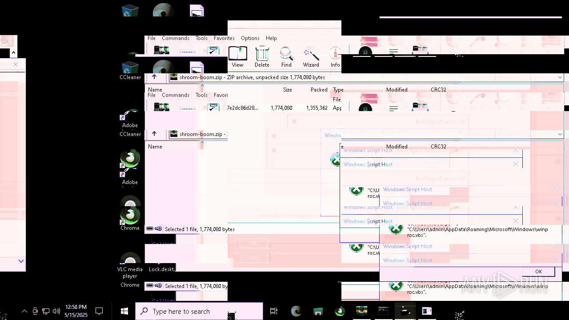Open the View tool in WinRAR toolbar
569x320 pixels.
click(x=238, y=57)
